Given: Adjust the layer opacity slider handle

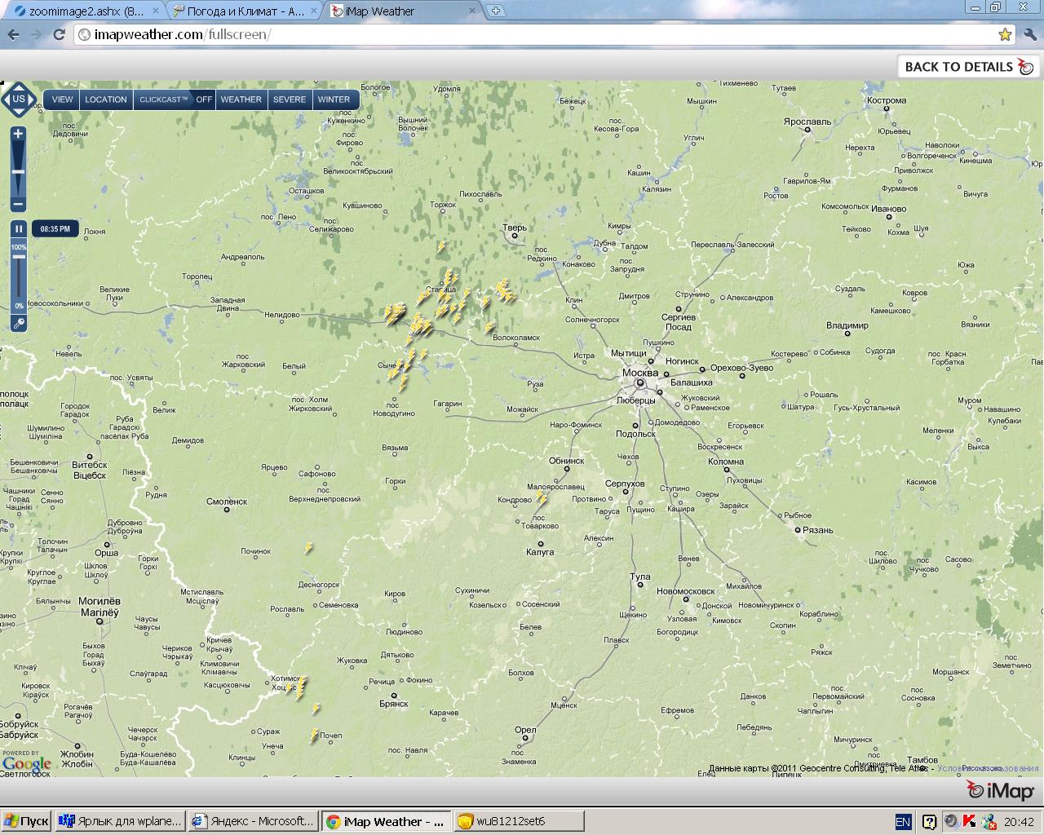Looking at the screenshot, I should click(18, 257).
